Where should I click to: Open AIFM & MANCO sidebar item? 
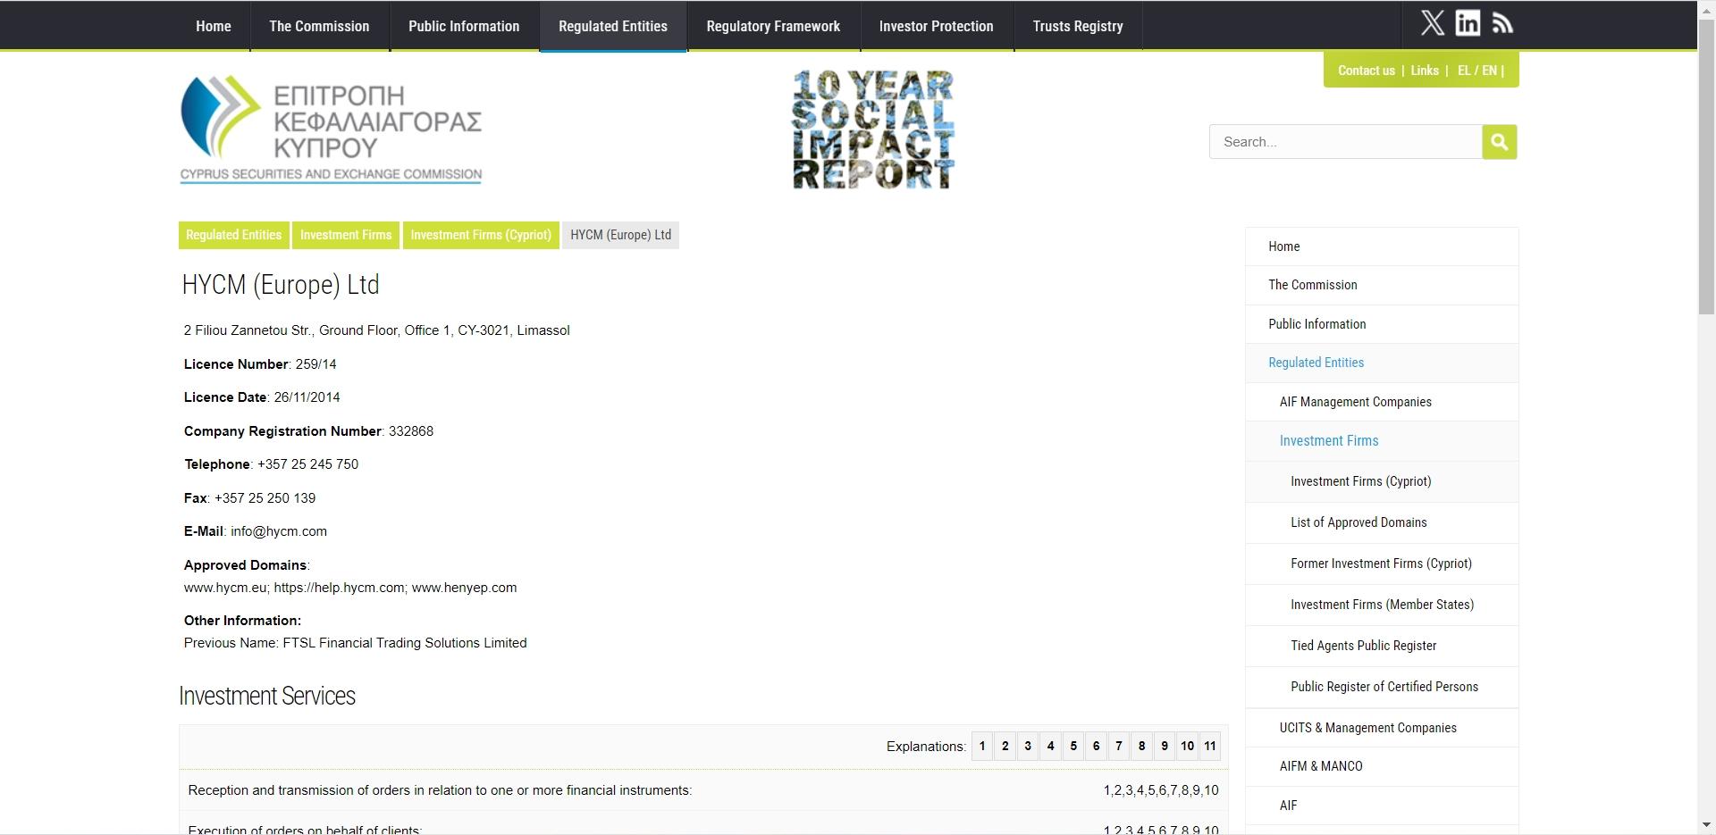pos(1382,766)
